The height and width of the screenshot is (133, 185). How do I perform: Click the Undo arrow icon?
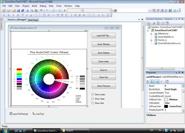[41, 10]
